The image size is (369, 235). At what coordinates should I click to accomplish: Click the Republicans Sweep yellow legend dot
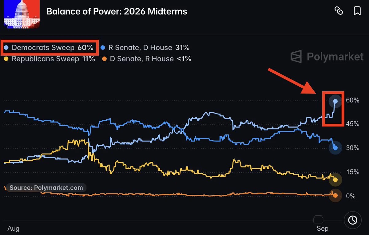pos(6,59)
